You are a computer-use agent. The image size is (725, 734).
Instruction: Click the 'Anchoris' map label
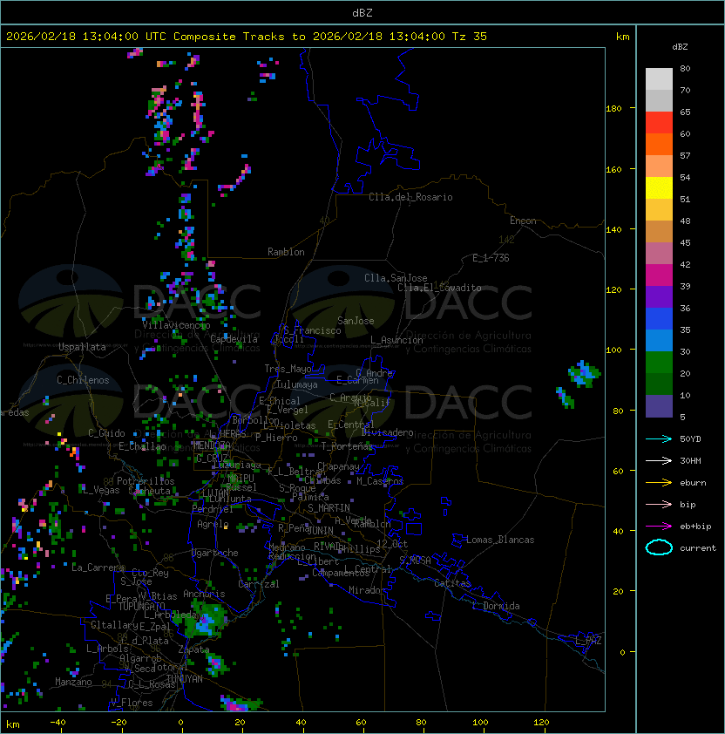pyautogui.click(x=204, y=594)
